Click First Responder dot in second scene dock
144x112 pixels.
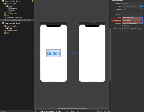(x=92, y=23)
